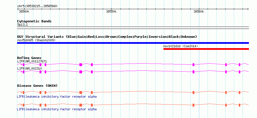Click the exon near 38559k in LIFR|NM_002310
The image size is (257, 118).
193,72
